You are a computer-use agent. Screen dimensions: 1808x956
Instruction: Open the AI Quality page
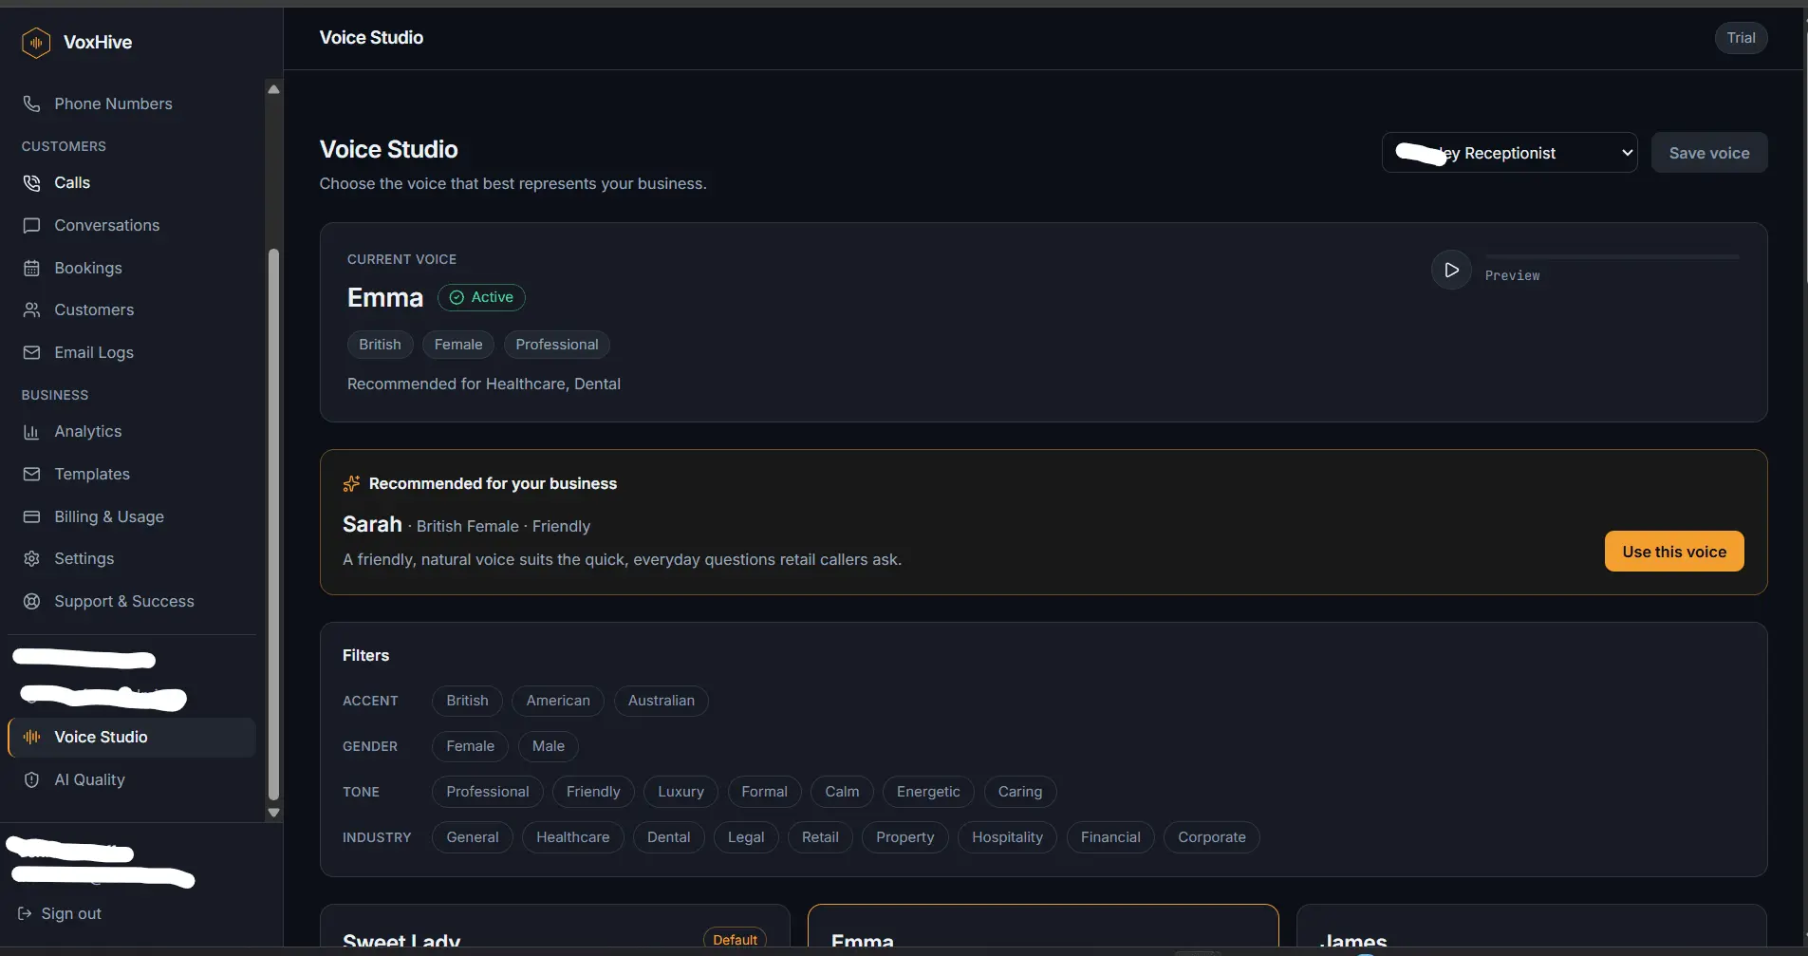[132, 779]
